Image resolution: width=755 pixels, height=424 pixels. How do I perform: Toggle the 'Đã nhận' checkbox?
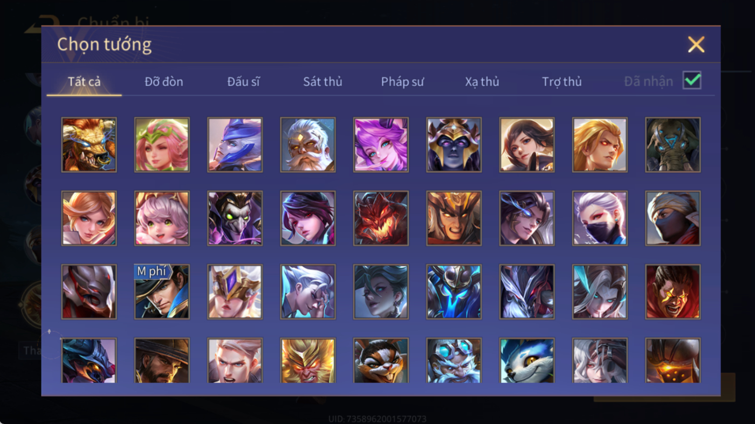tap(692, 81)
